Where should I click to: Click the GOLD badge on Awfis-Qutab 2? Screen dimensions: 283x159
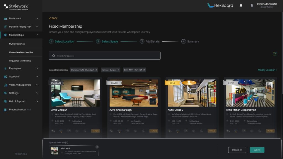pos(172,83)
